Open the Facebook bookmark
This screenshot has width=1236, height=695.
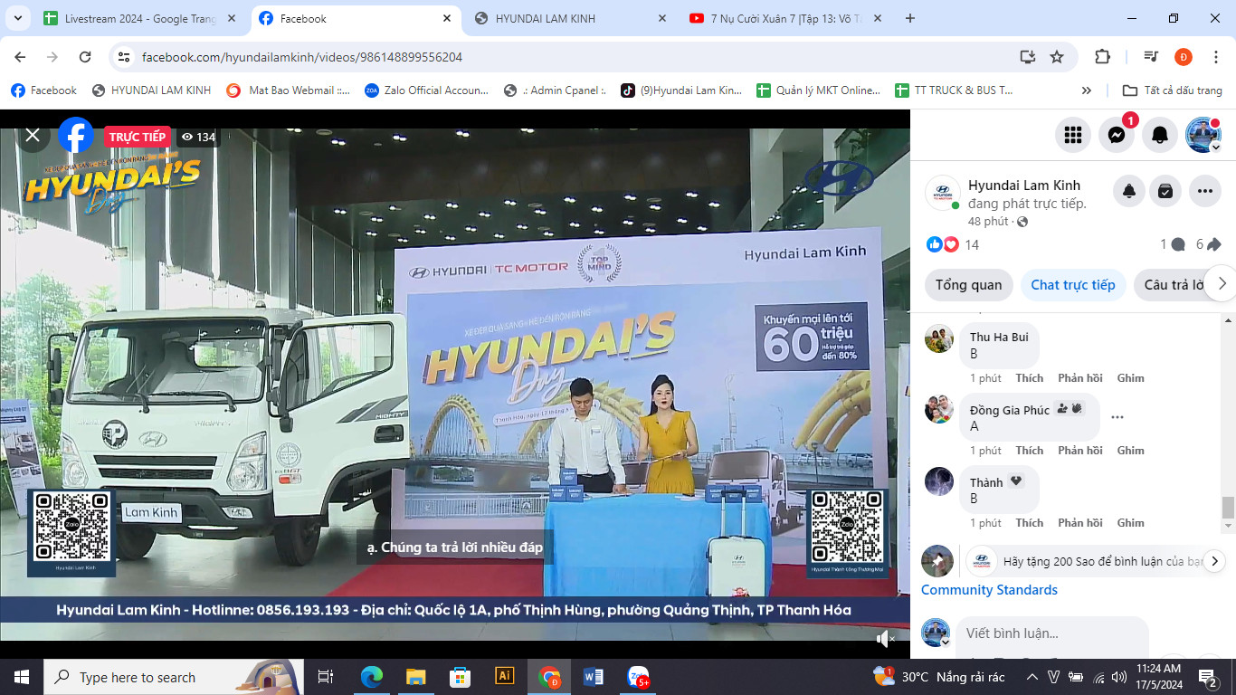[43, 90]
